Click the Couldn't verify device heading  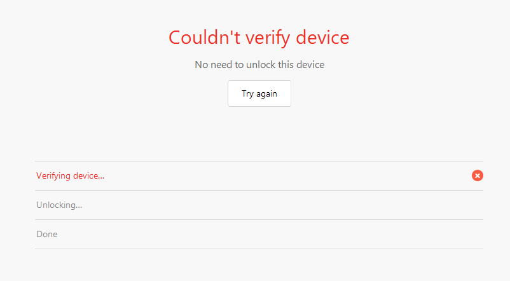click(x=259, y=38)
